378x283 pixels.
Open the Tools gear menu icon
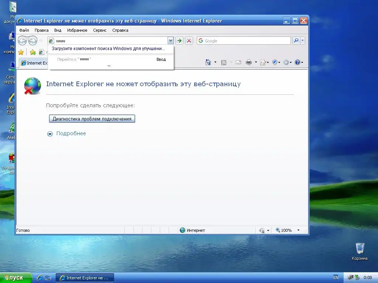[287, 63]
